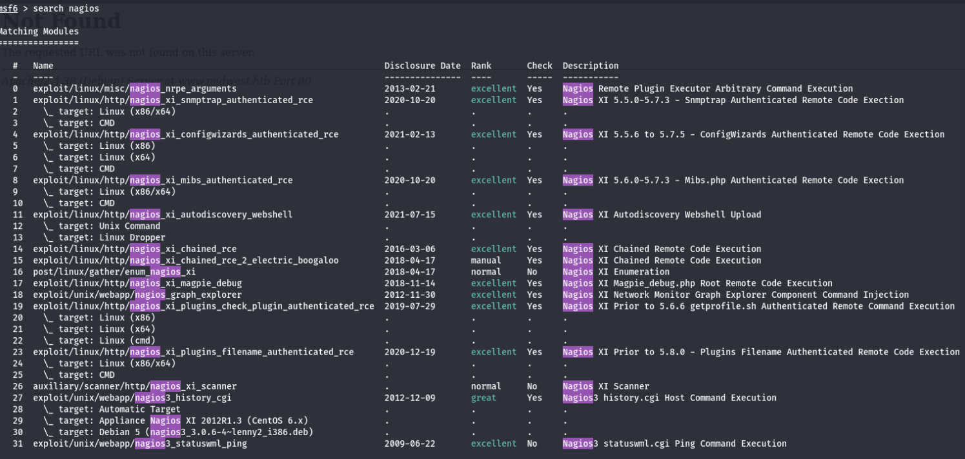The image size is (965, 459).
Task: Click the 'great' rank value
Action: click(483, 398)
